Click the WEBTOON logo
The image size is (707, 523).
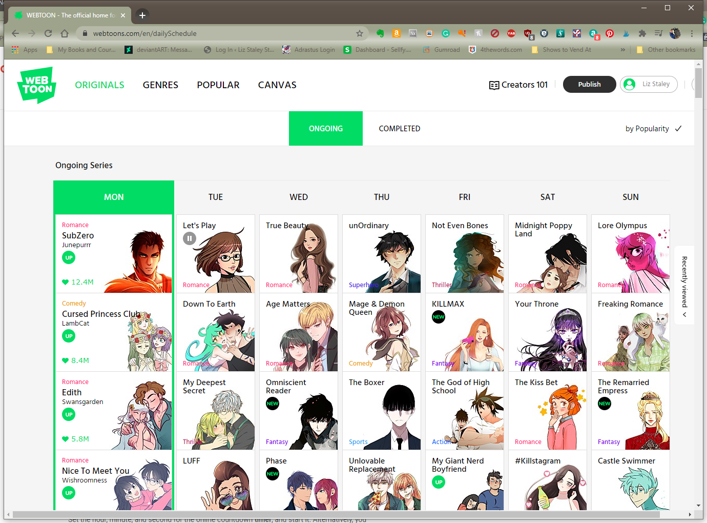click(x=37, y=85)
